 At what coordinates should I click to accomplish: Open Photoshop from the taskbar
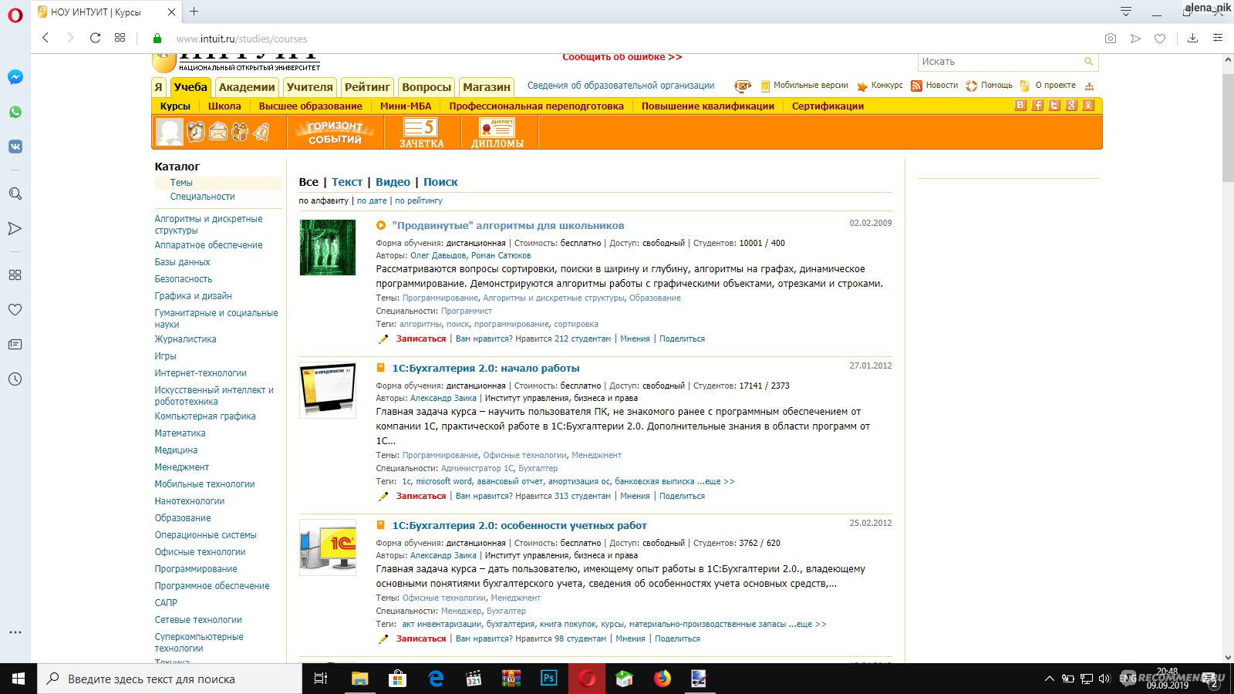(x=549, y=679)
